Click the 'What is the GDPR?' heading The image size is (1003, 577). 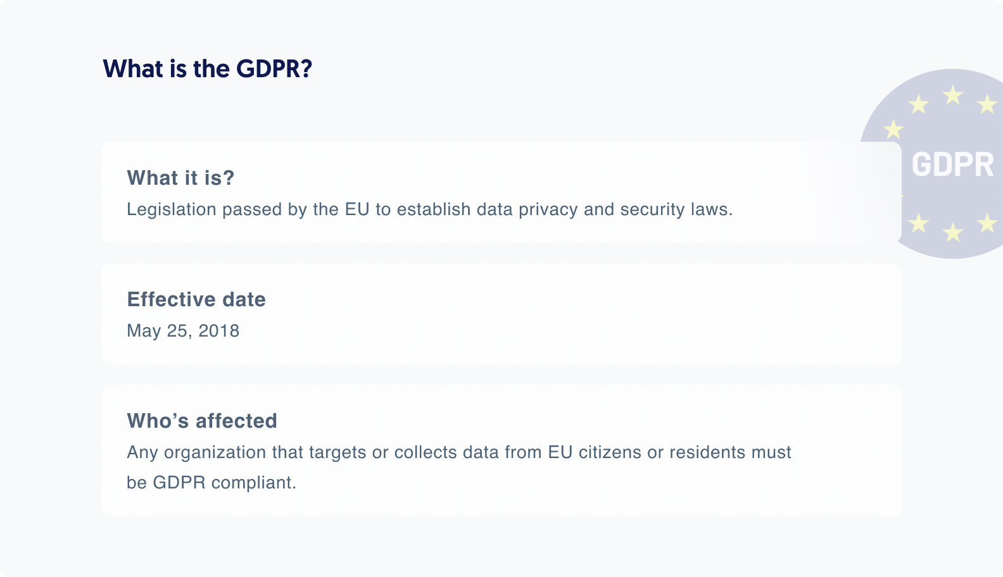tap(208, 68)
